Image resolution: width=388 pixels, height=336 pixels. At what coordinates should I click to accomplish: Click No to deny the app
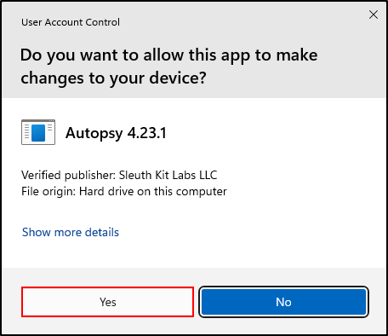283,302
